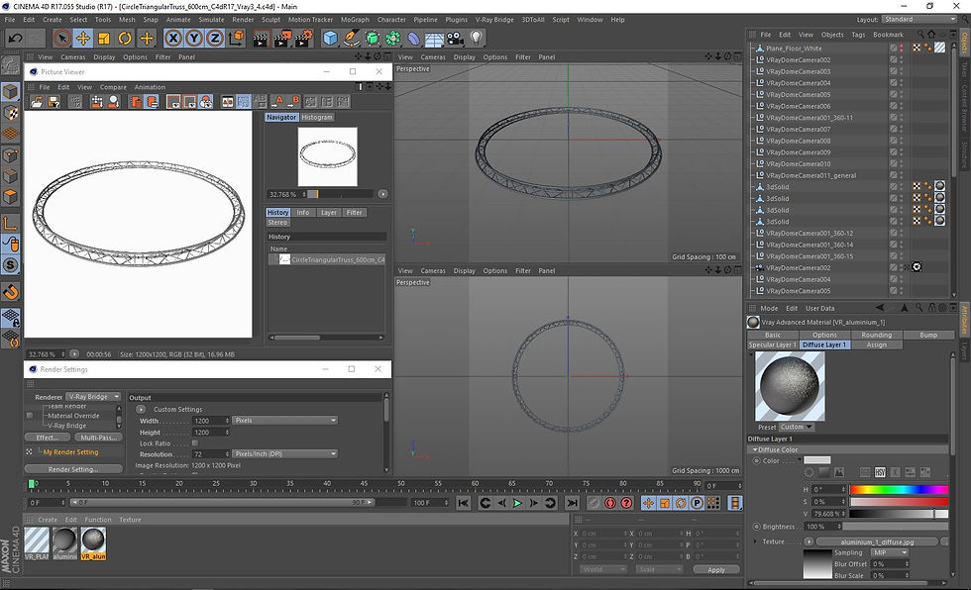The height and width of the screenshot is (590, 971).
Task: Open Edit Render Settings icon
Action: click(303, 39)
